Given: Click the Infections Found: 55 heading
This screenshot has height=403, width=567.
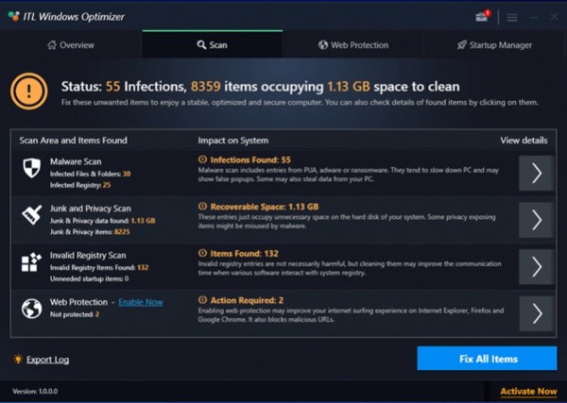Looking at the screenshot, I should [x=250, y=160].
